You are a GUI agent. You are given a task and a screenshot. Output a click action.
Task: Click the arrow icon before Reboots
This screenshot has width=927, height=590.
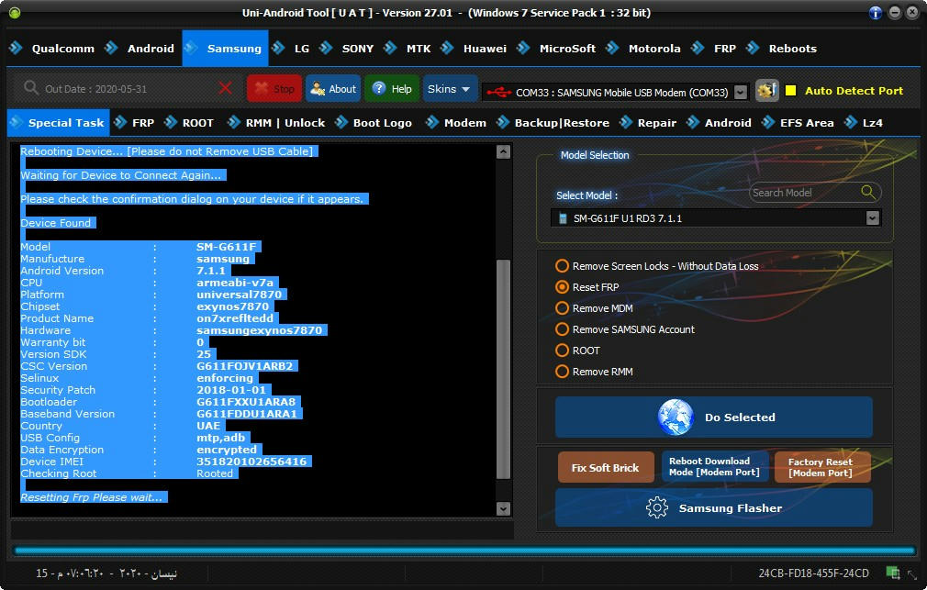click(x=753, y=48)
